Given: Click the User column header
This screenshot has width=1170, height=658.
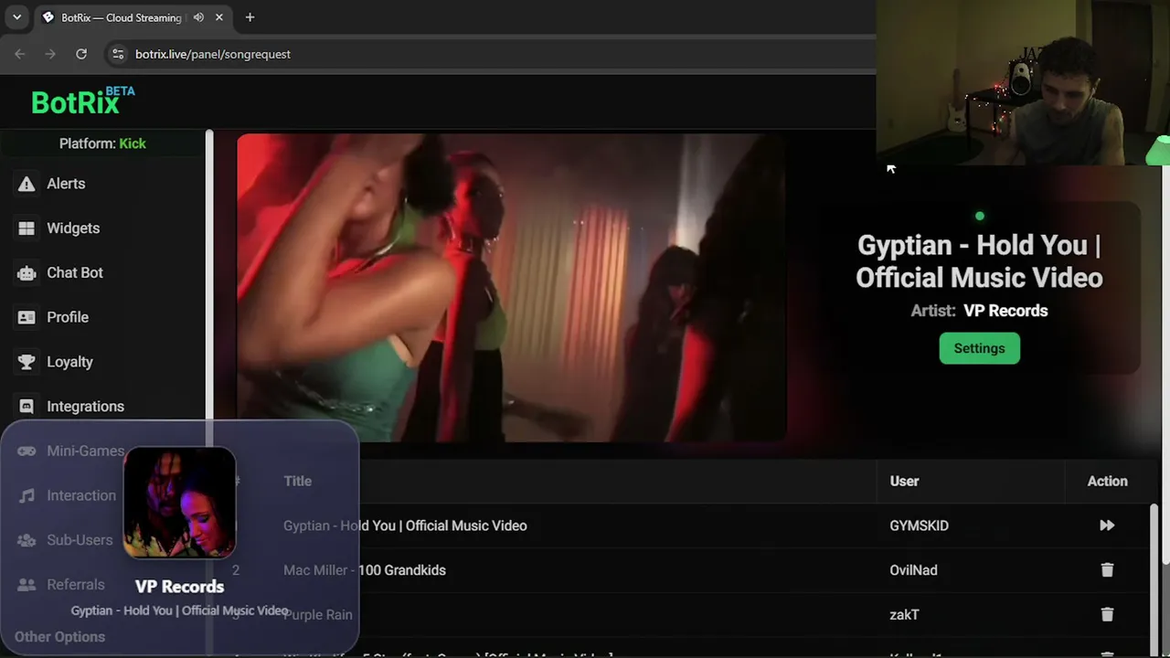Looking at the screenshot, I should [x=904, y=481].
